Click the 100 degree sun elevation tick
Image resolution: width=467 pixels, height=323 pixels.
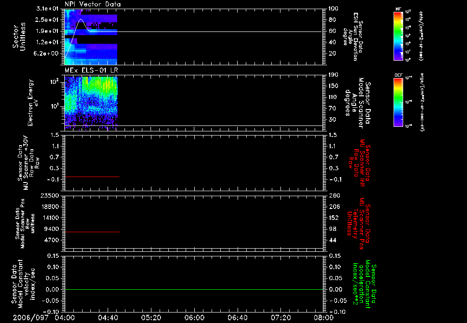tap(333, 9)
